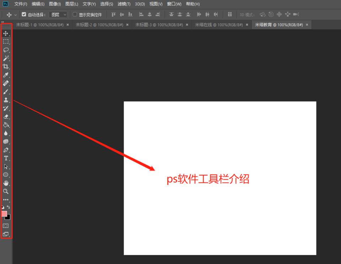Select the Pen tool

pyautogui.click(x=6, y=149)
